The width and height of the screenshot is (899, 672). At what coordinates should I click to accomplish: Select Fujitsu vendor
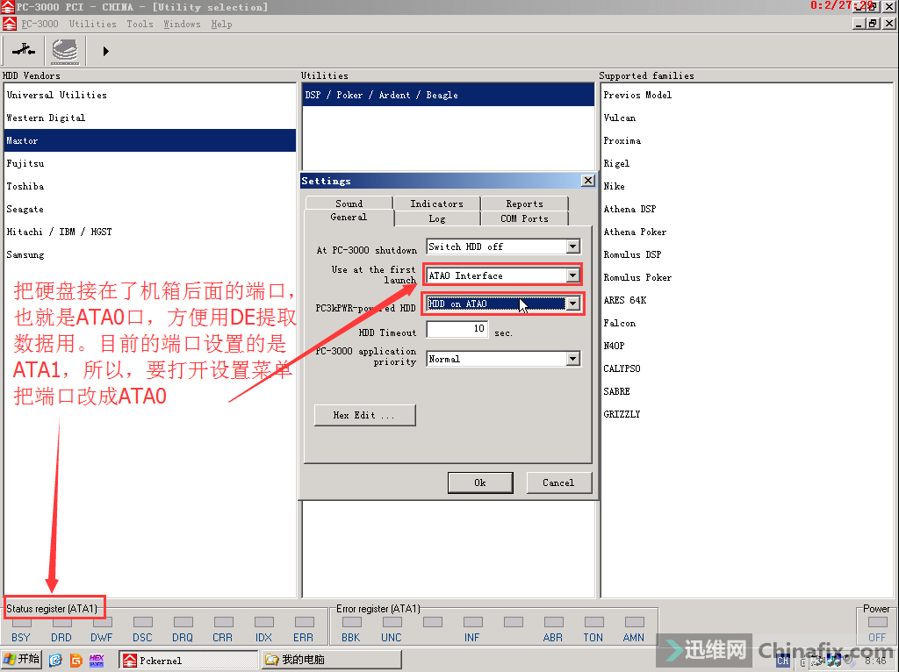tap(150, 163)
